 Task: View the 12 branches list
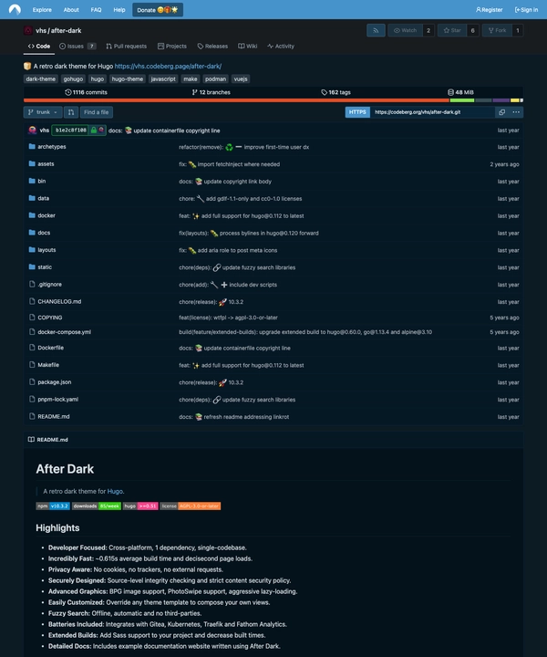(211, 92)
